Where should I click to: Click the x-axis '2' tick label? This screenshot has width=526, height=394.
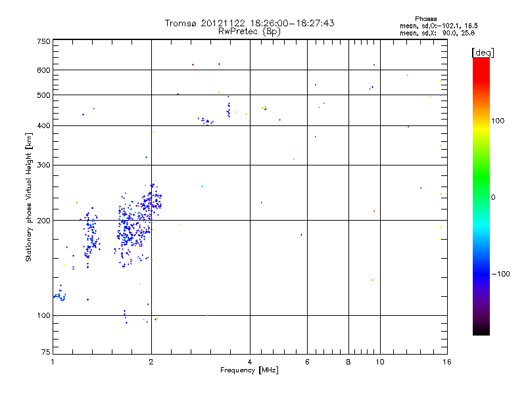(151, 362)
